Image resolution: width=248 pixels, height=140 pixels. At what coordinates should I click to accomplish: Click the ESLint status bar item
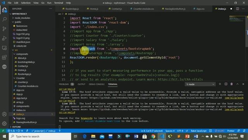(220, 131)
